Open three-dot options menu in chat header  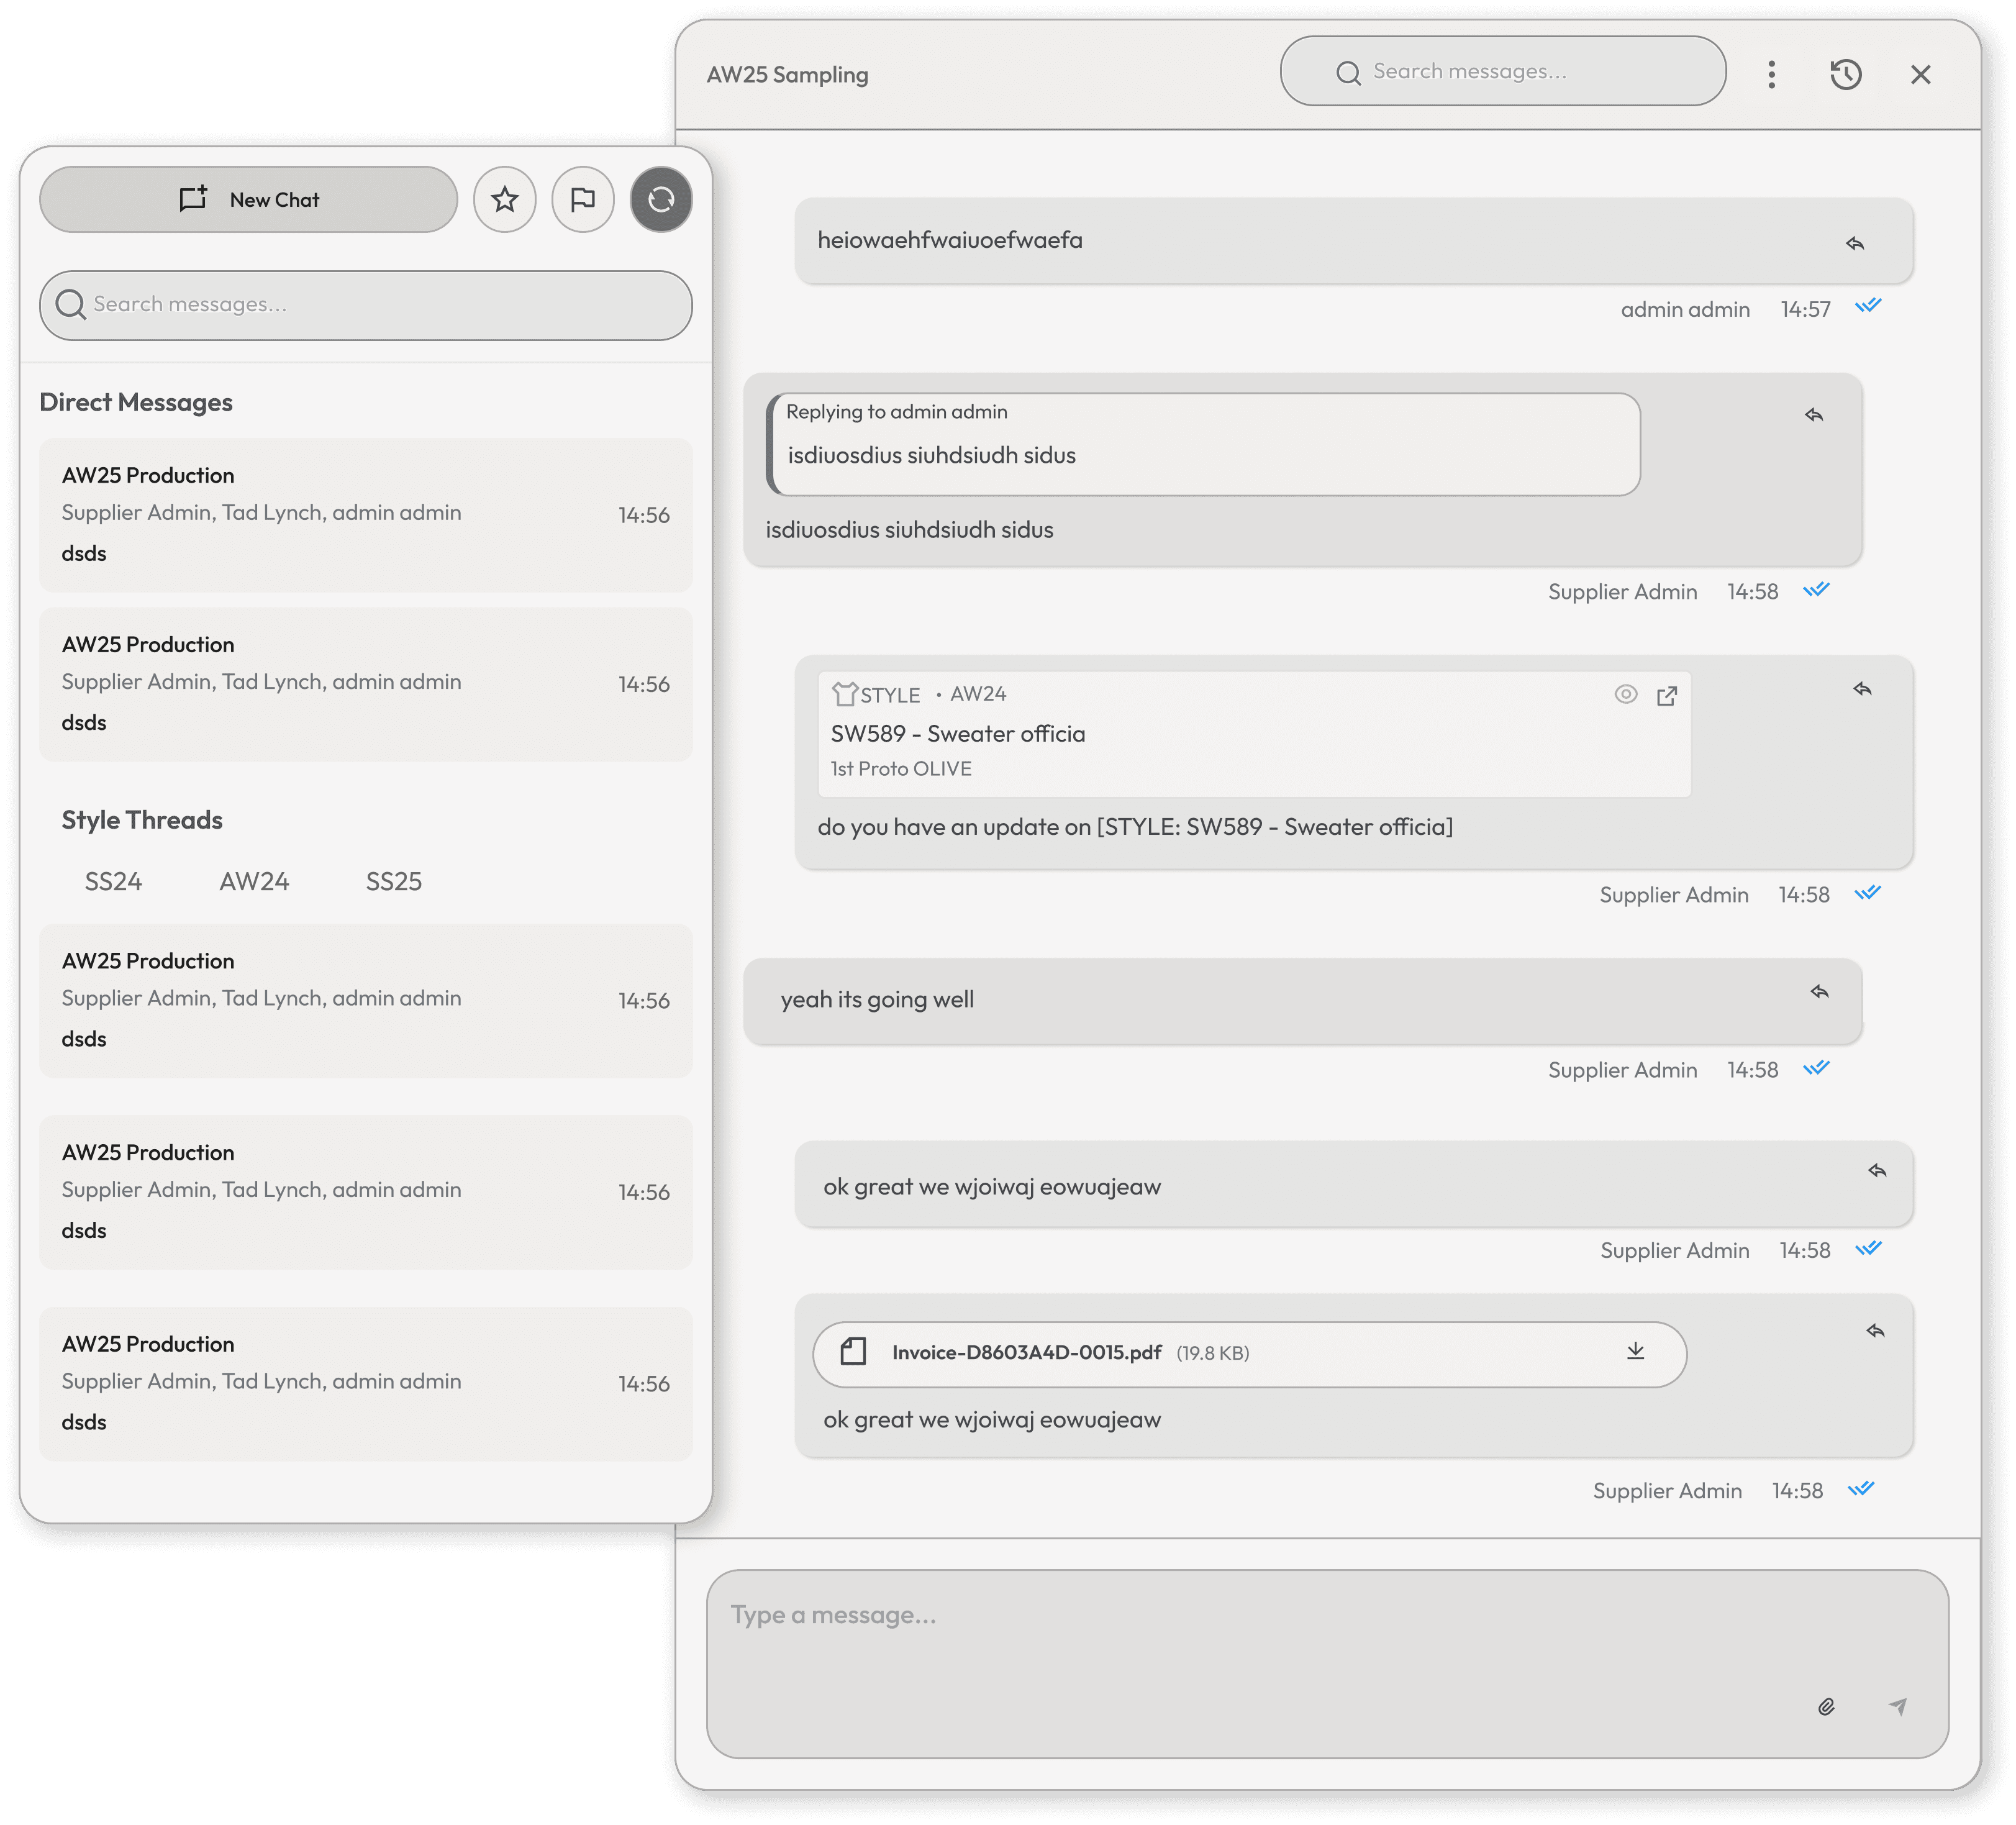(1771, 75)
